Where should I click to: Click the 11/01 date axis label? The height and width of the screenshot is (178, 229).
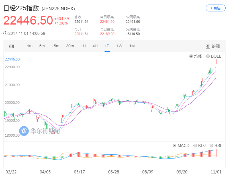point(216,172)
